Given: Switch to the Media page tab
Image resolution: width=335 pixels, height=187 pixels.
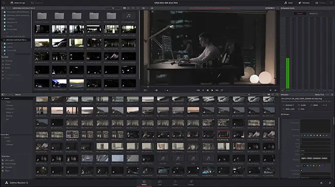Looking at the screenshot, I should [144, 182].
